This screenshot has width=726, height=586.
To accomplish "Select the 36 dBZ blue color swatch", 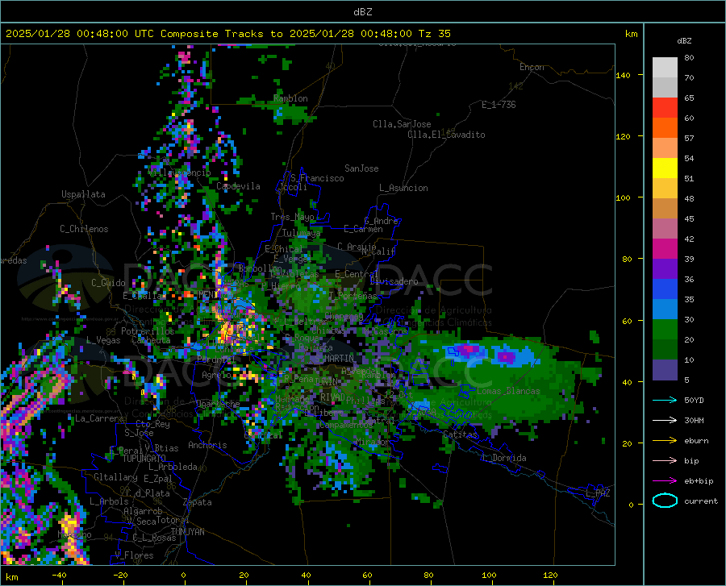I will 665,289.
